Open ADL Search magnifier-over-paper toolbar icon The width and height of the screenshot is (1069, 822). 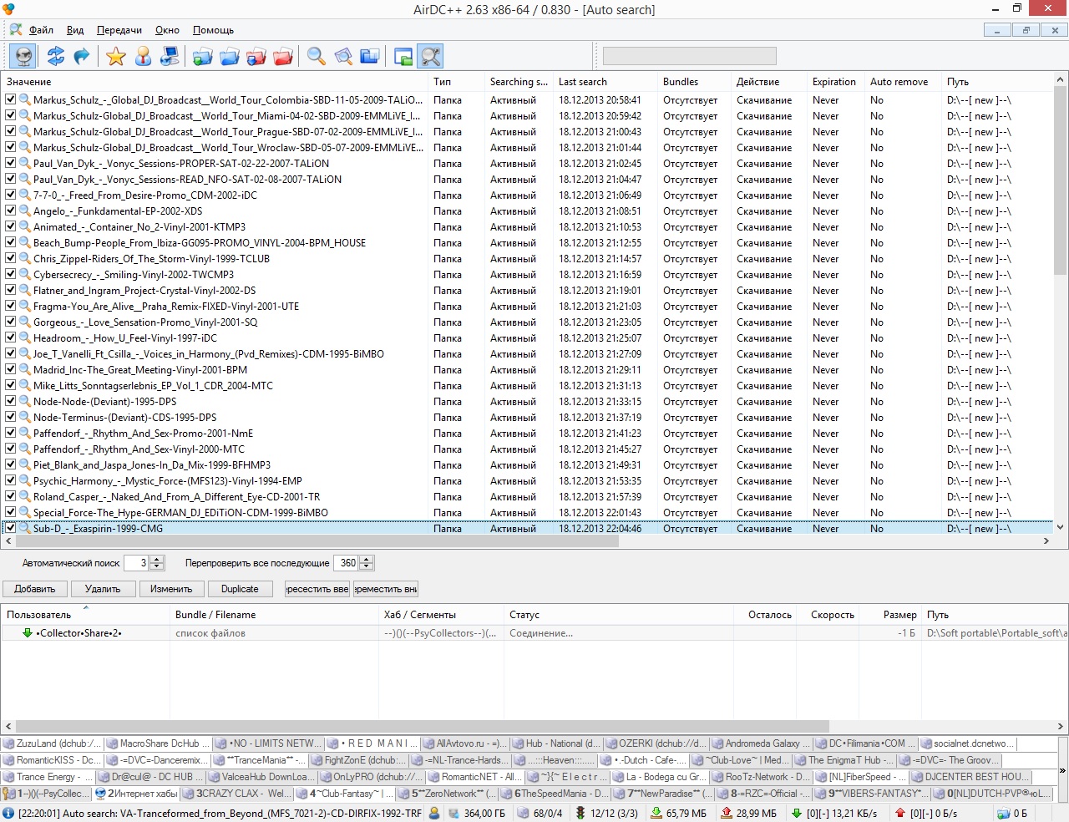coord(343,56)
